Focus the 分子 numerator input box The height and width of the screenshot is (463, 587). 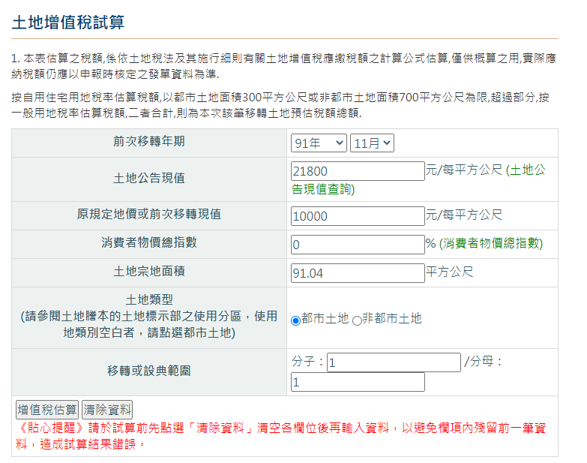[394, 362]
